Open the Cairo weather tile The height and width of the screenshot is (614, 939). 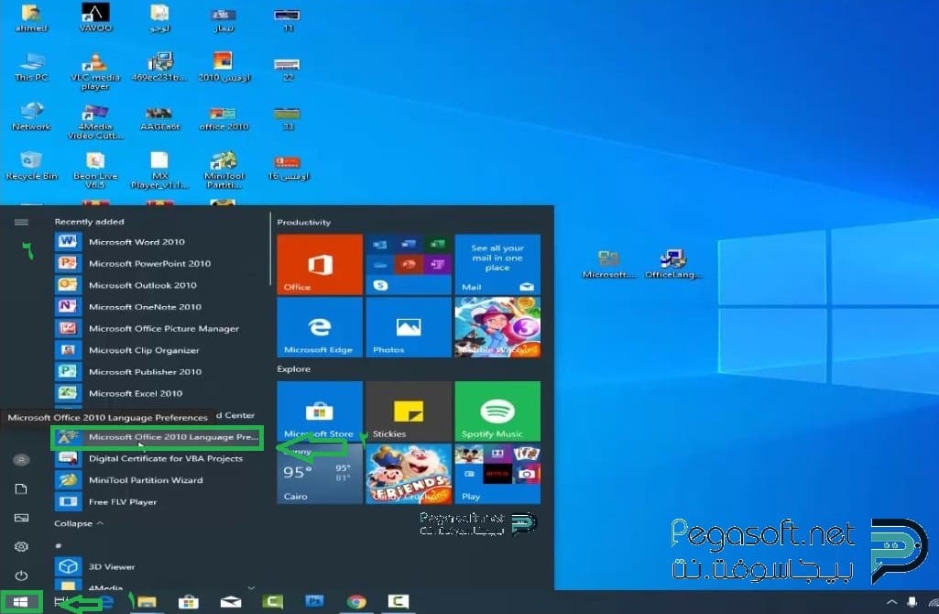click(x=320, y=473)
